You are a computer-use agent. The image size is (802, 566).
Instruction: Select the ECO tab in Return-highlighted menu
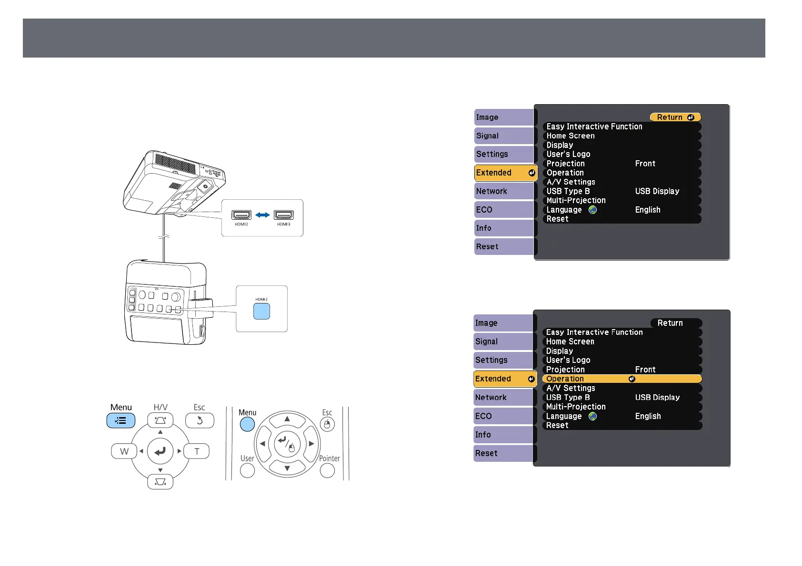(x=504, y=210)
